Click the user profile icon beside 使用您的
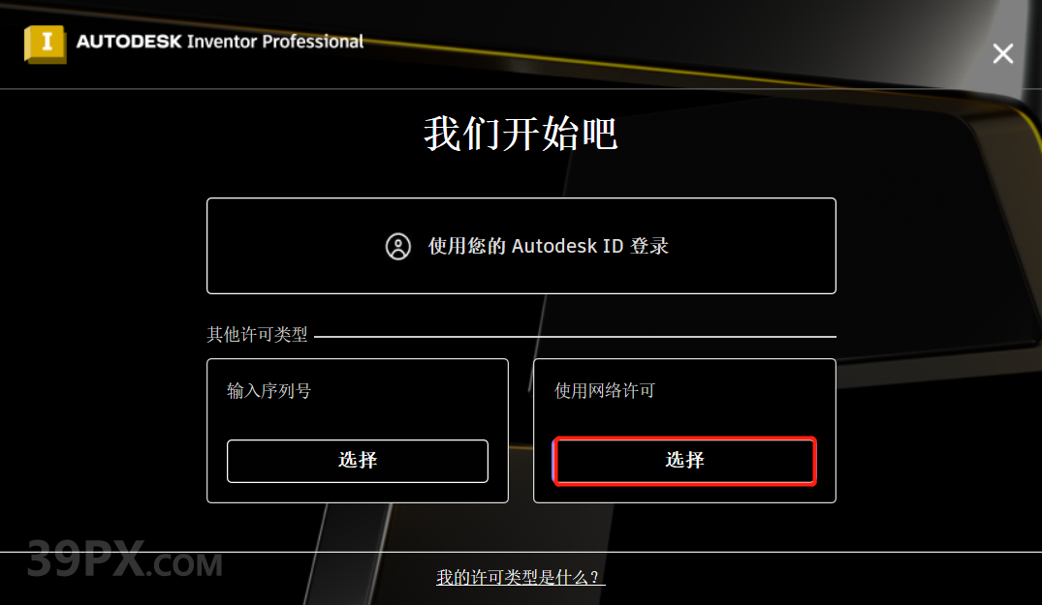1042x605 pixels. click(398, 246)
